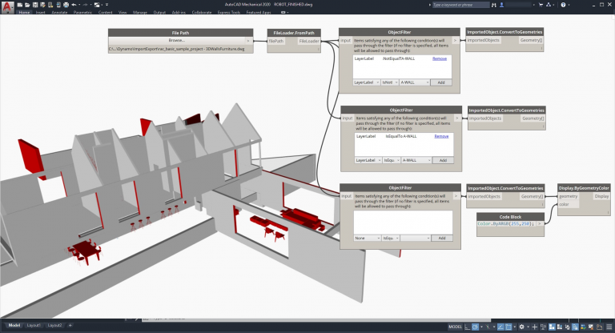Switch to the Annotate ribbon tab
This screenshot has width=615, height=333.
59,13
